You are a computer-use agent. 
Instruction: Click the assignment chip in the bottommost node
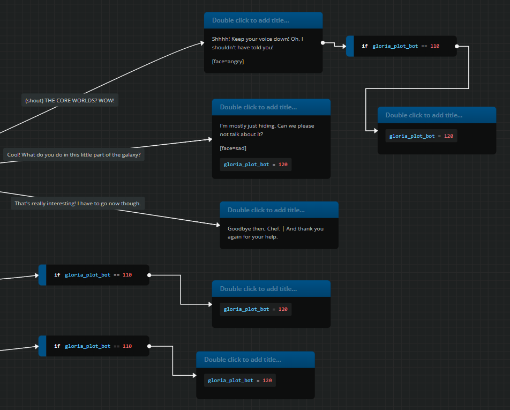[x=239, y=381]
